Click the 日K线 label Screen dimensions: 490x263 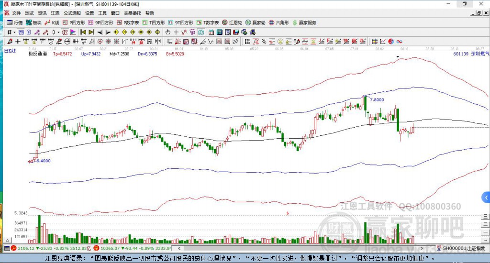10,51
